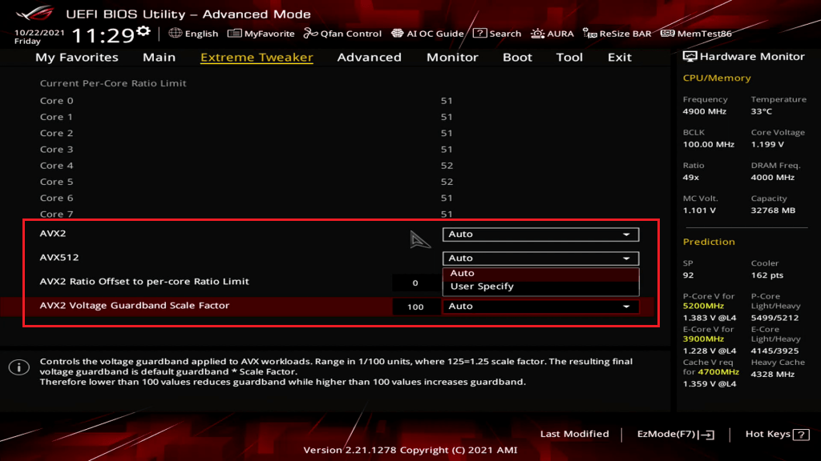Screen dimensions: 821x461
Task: Click Hardware Monitor screen icon
Action: point(690,57)
